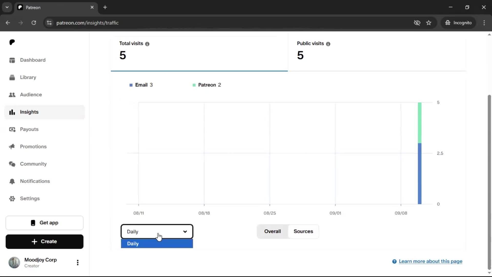Click the Create button
The height and width of the screenshot is (277, 492).
[45, 242]
